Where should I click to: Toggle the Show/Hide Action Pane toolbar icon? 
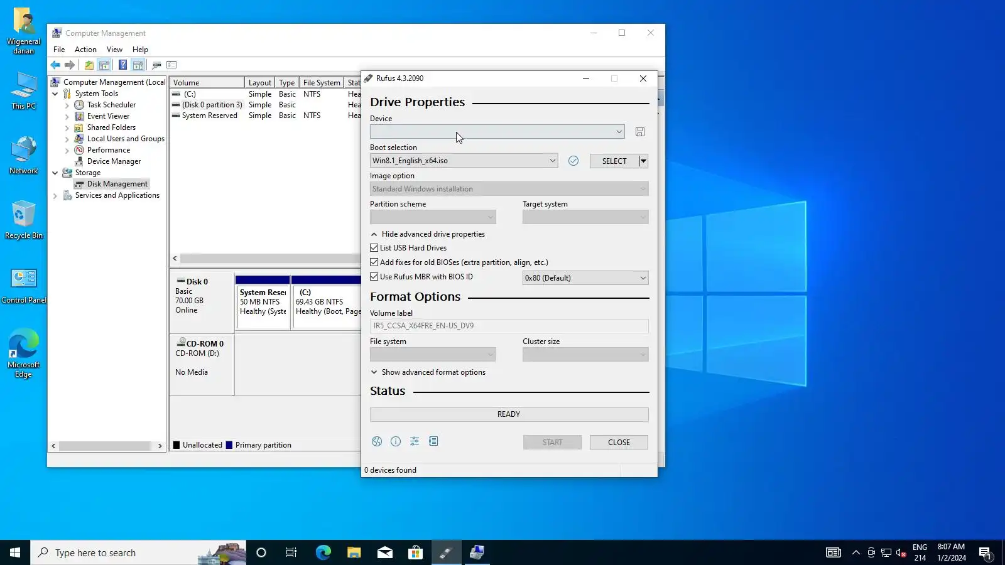(x=138, y=65)
